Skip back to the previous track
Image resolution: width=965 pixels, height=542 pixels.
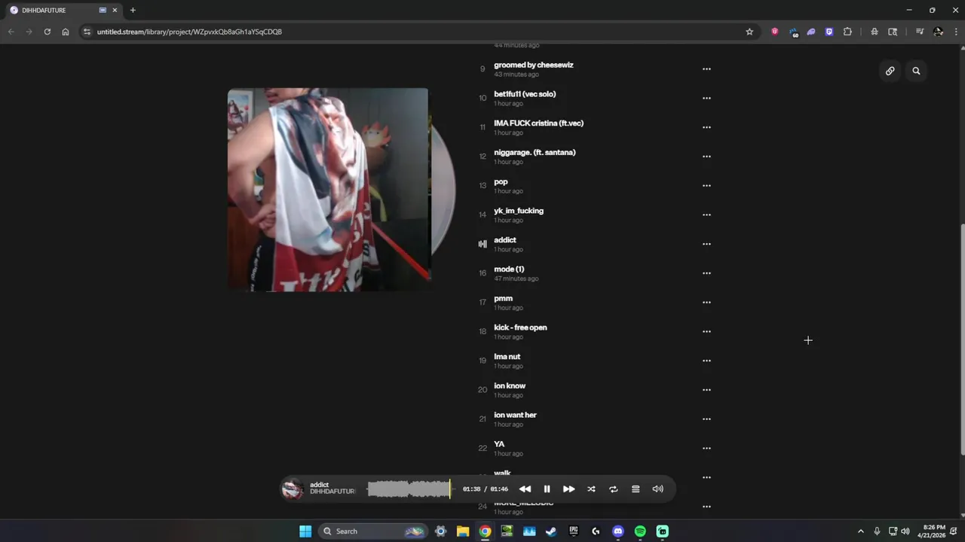[525, 489]
